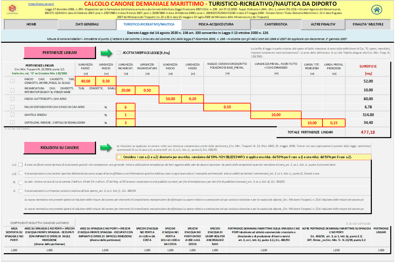Switch to the DATI GENERALI tab
The image size is (395, 262).
87,24
